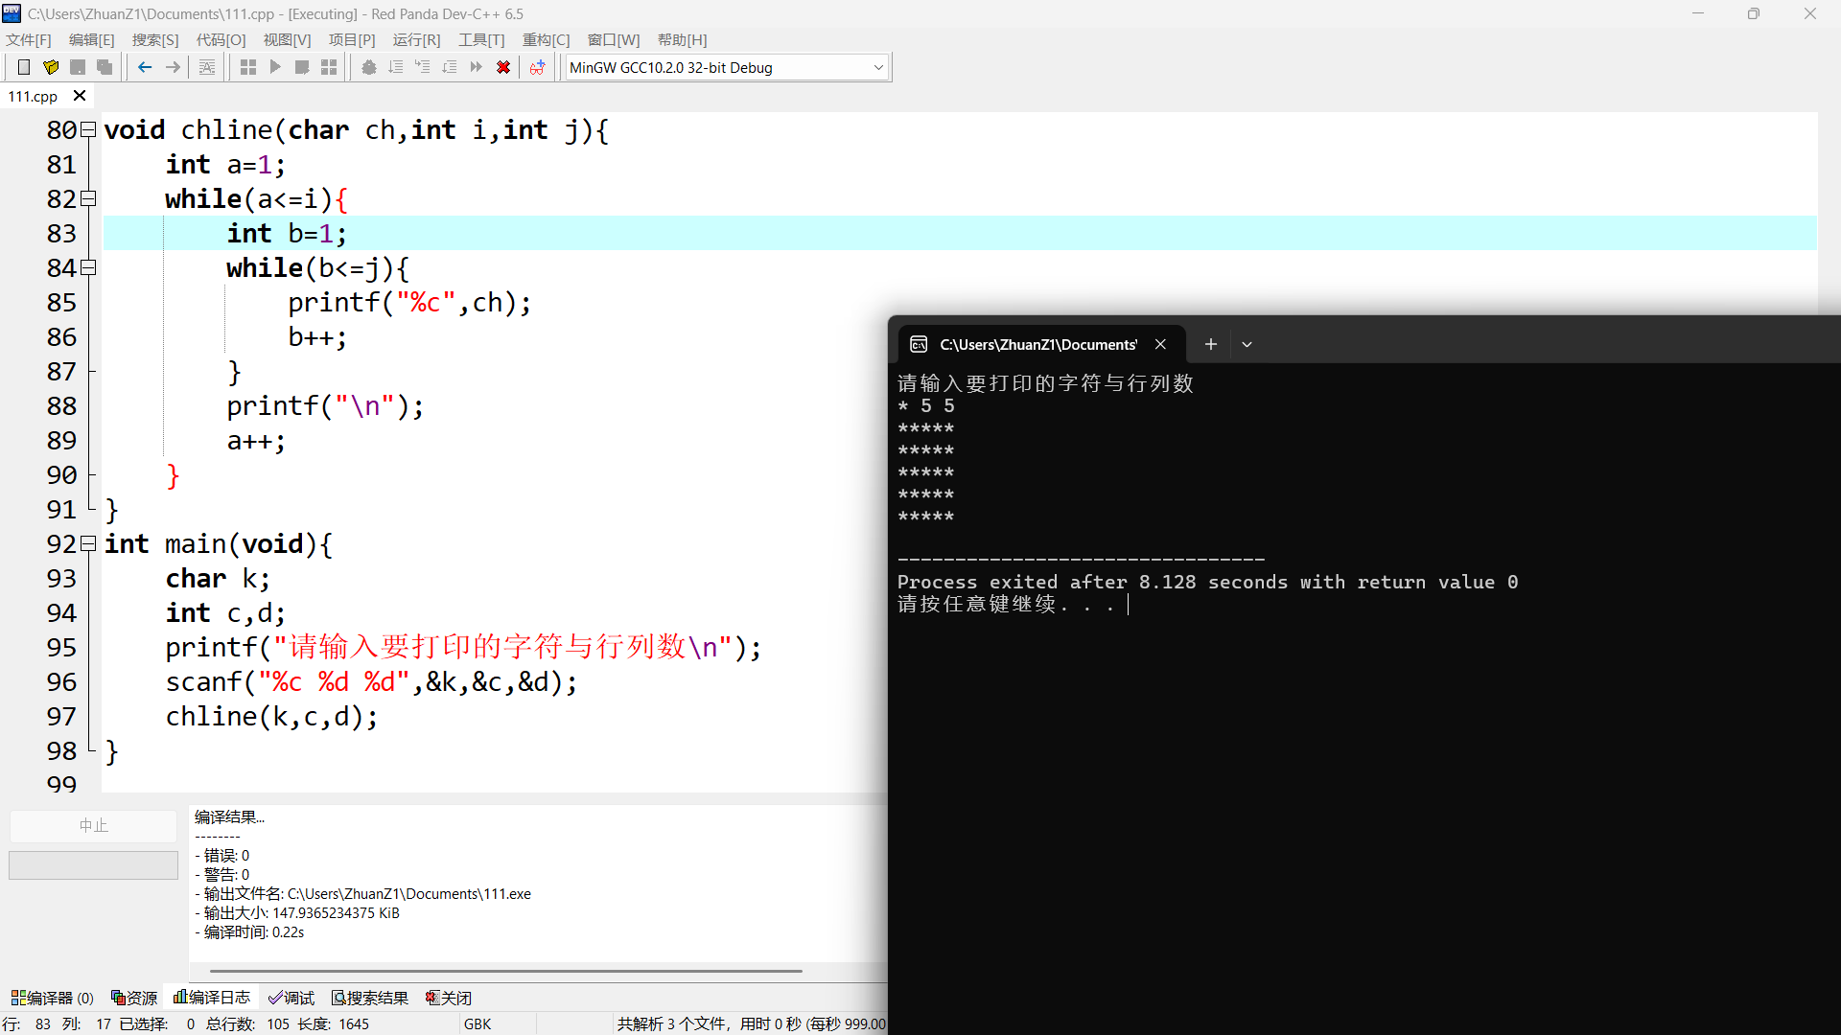1841x1035 pixels.
Task: Switch to the 调试 bottom panel tab
Action: [x=291, y=998]
